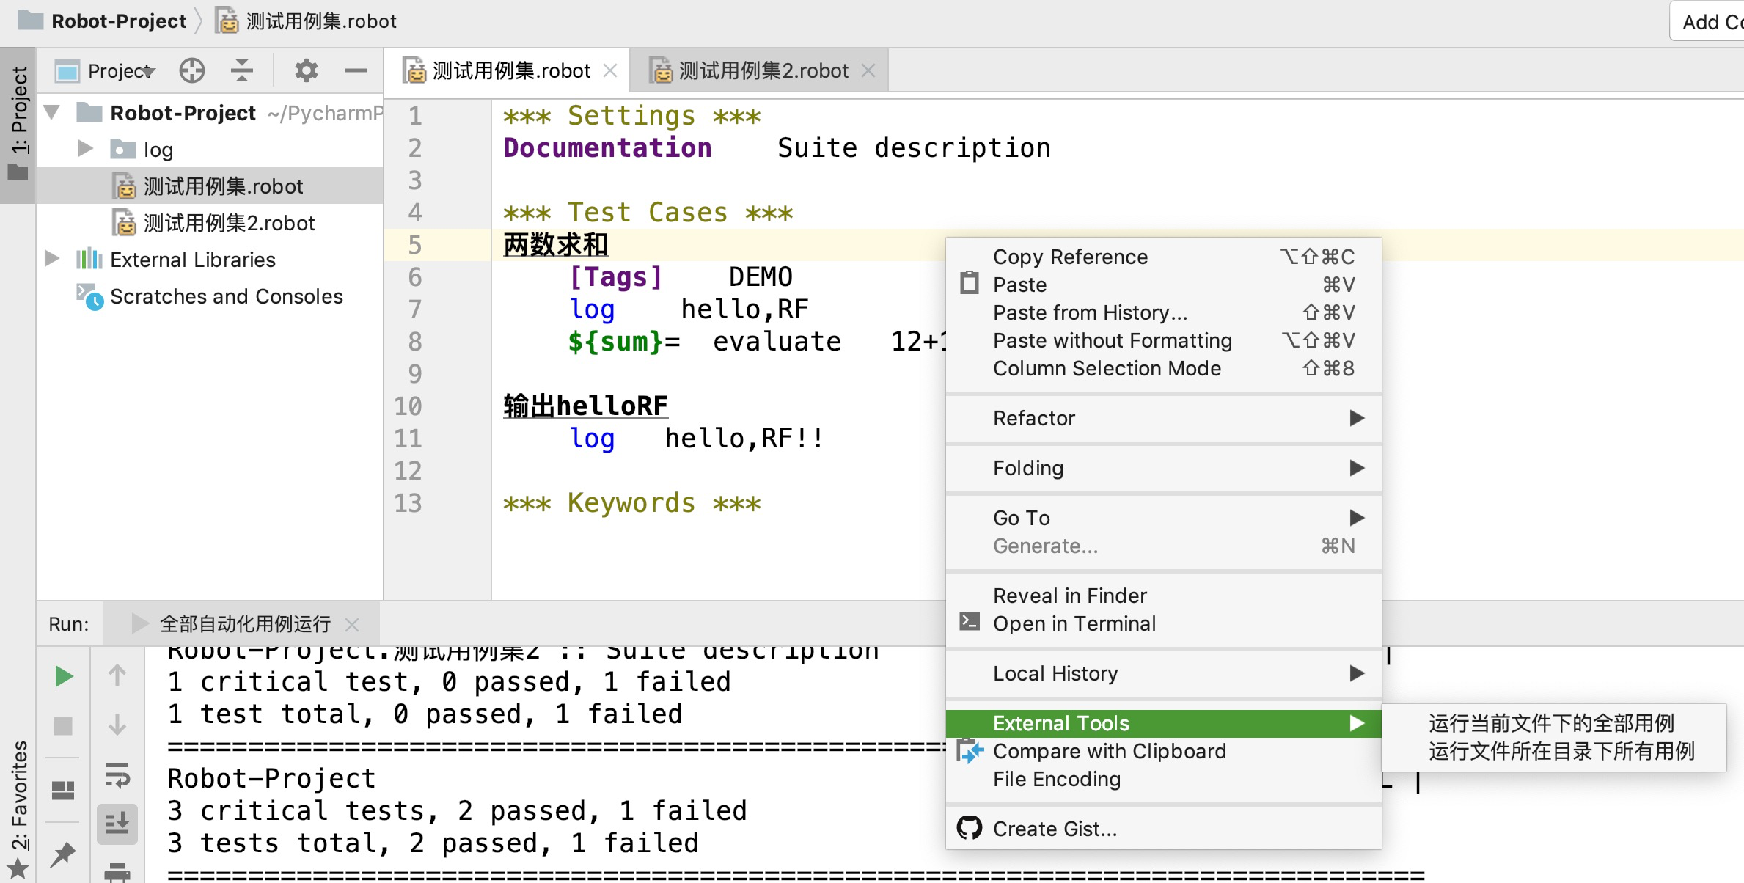
Task: Click the print icon in Run panel
Action: (x=117, y=871)
